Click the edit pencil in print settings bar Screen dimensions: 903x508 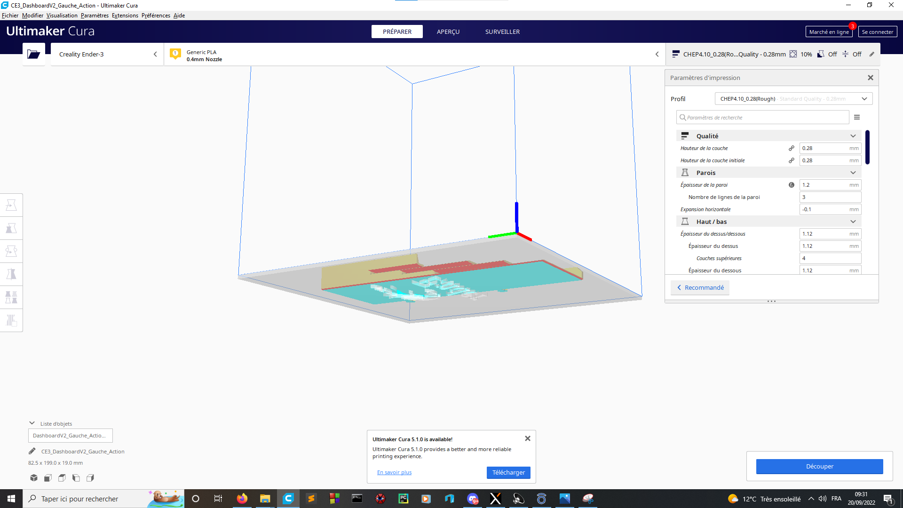point(871,54)
